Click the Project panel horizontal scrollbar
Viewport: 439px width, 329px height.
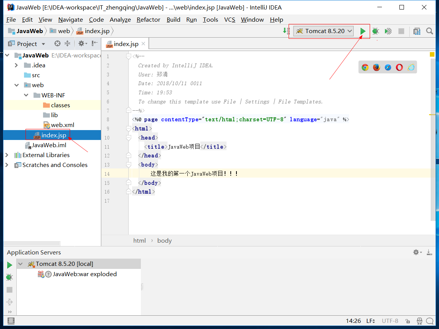click(x=32, y=243)
